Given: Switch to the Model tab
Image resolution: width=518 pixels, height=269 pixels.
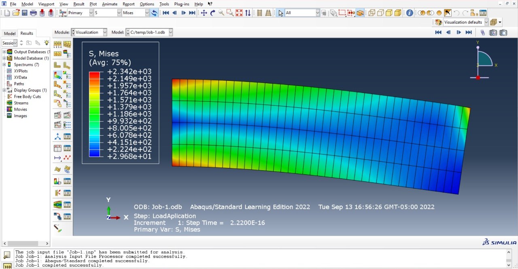Looking at the screenshot, I should (x=9, y=34).
